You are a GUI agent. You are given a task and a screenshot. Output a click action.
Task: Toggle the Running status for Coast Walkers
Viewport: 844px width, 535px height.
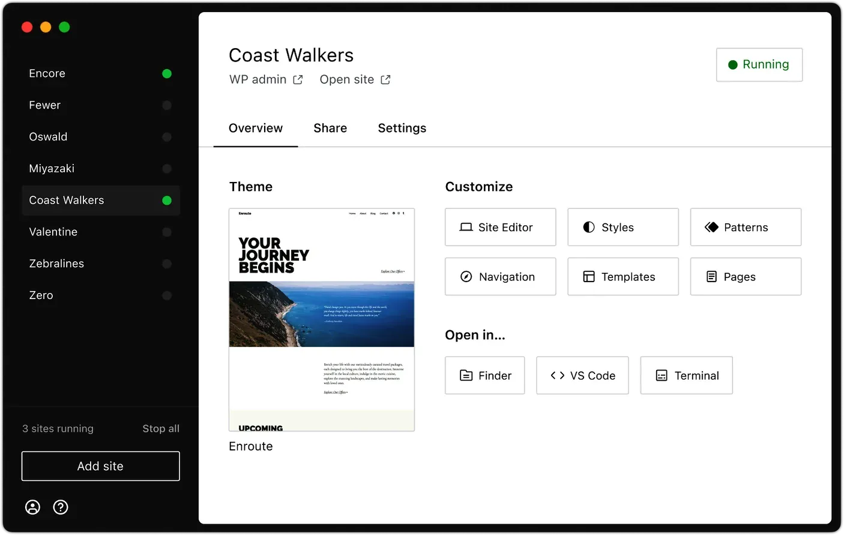click(x=759, y=64)
